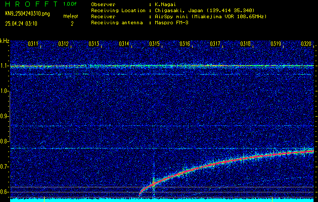Viewport: 318px width, 202px height.
Task: Click the Receiver field label
Action: click(103, 16)
